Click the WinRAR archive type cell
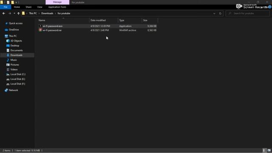 tap(127, 30)
